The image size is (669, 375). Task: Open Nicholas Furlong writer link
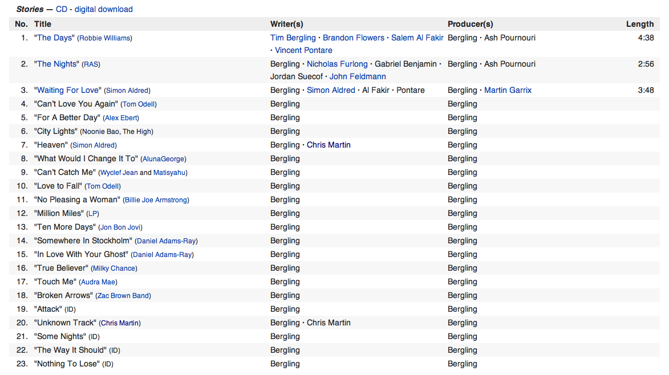click(x=337, y=64)
